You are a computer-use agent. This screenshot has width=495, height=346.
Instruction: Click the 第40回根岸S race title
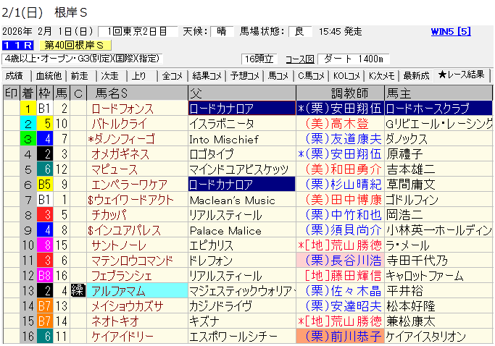coord(75,45)
